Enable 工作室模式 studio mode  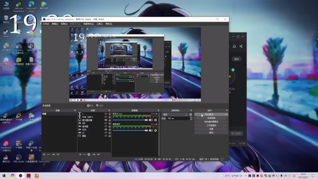point(211,125)
